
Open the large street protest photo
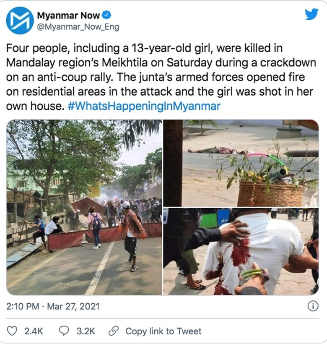tap(84, 207)
